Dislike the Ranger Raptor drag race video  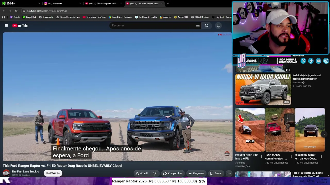(155, 173)
